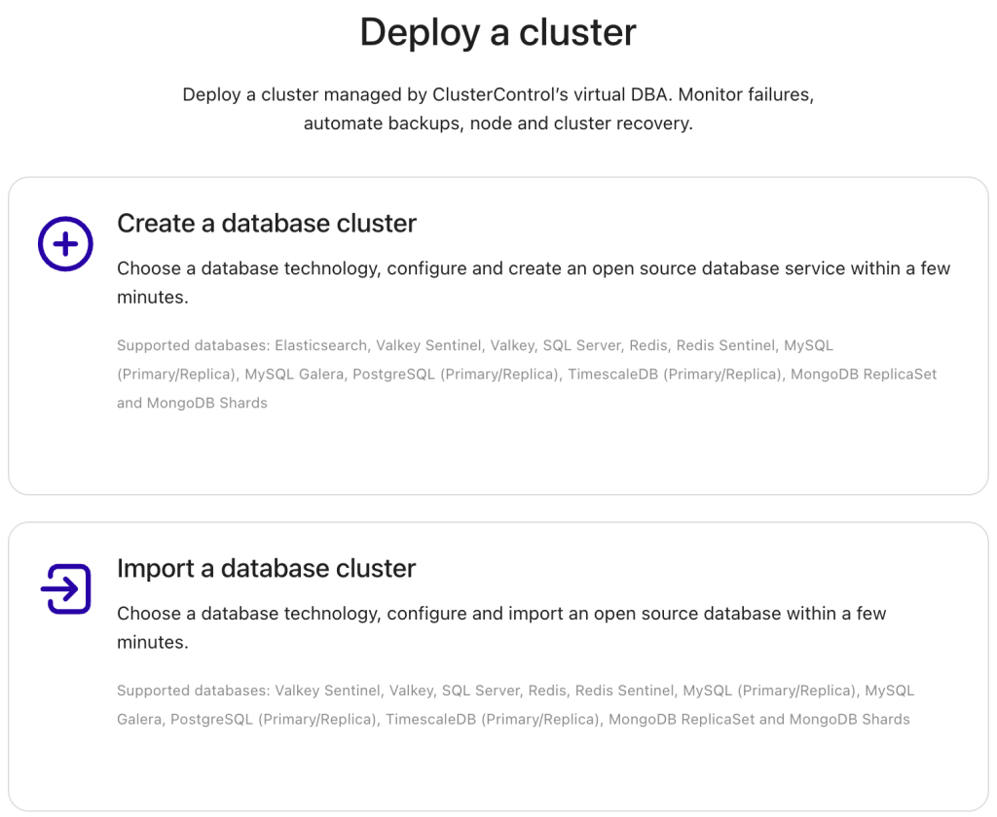The width and height of the screenshot is (997, 817).
Task: Click the ClusterControl virtual DBA subtitle text
Action: coord(498,110)
